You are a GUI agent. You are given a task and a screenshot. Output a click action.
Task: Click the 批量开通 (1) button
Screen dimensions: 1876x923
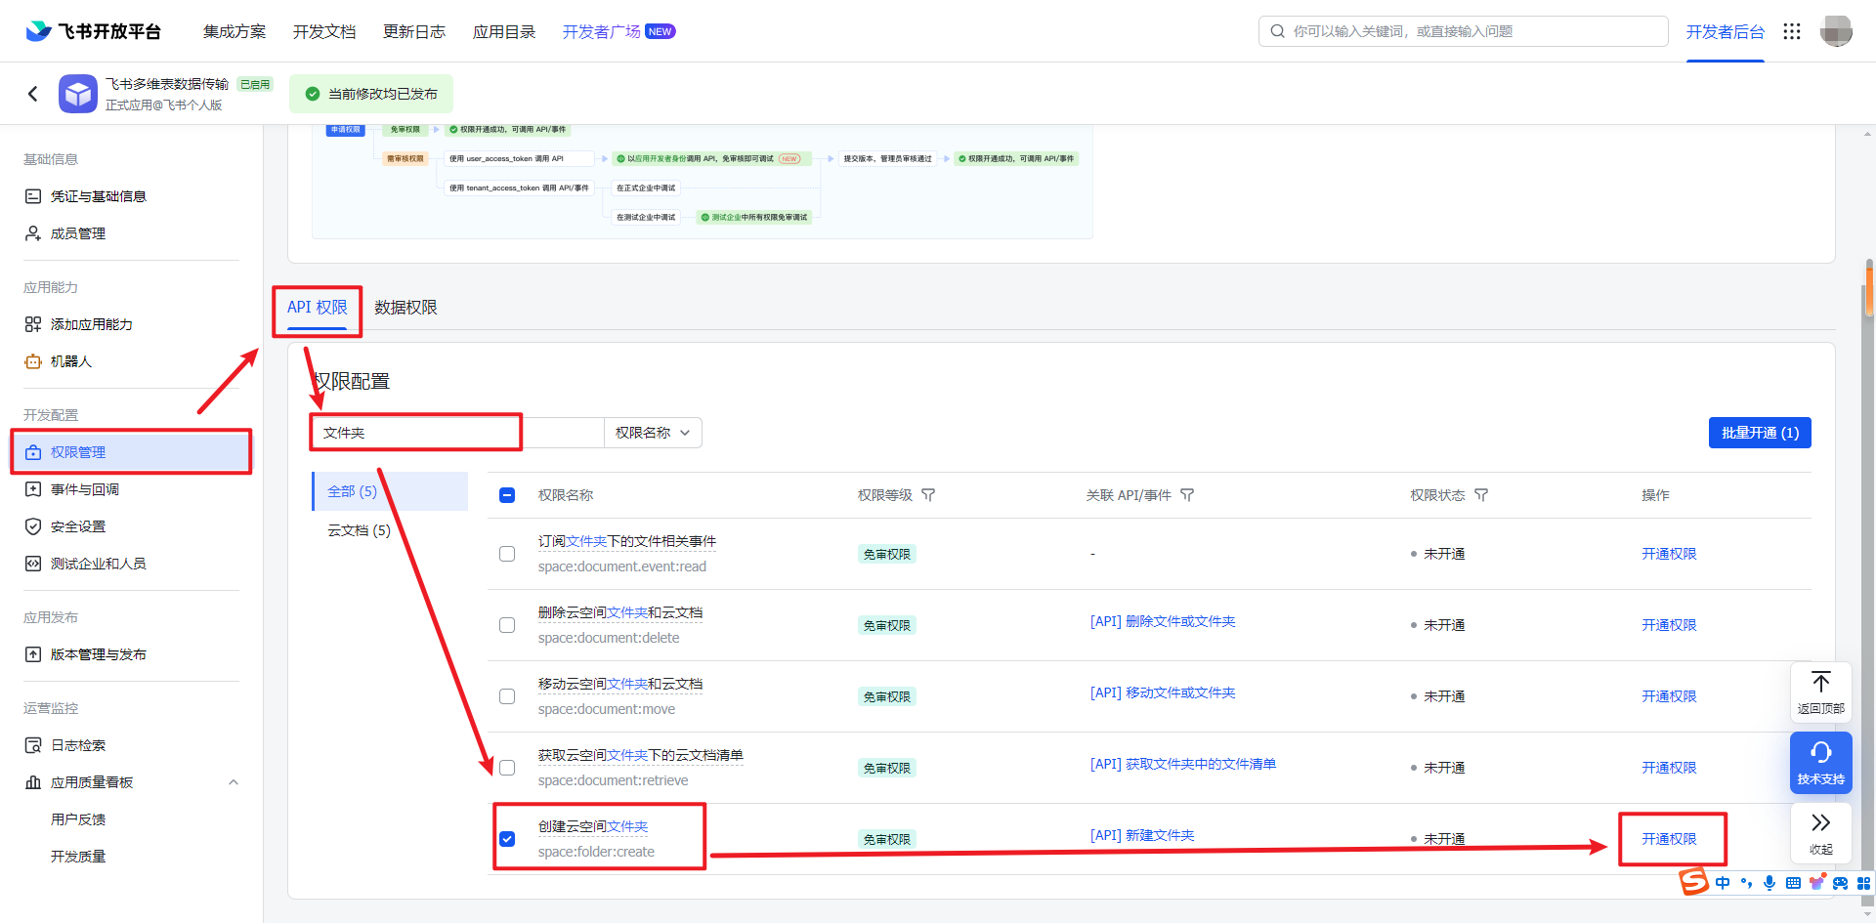(1760, 433)
